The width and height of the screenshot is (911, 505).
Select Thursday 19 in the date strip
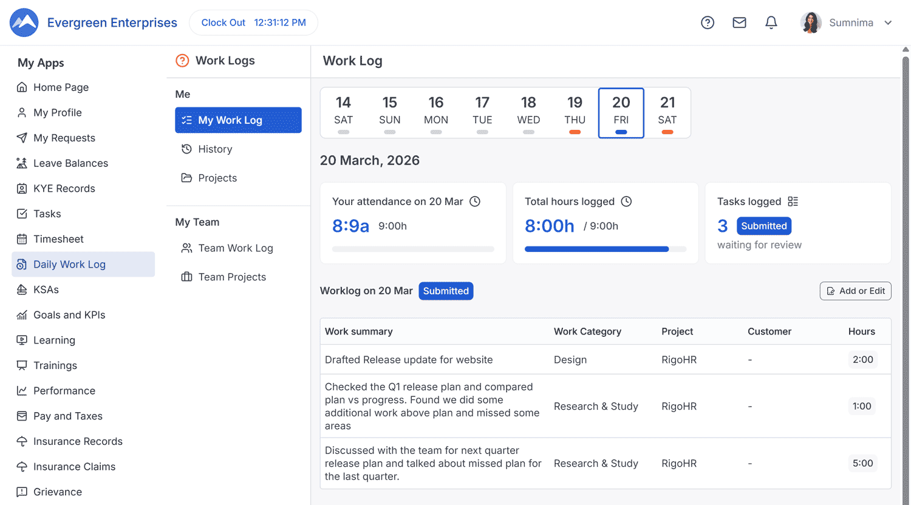point(575,113)
